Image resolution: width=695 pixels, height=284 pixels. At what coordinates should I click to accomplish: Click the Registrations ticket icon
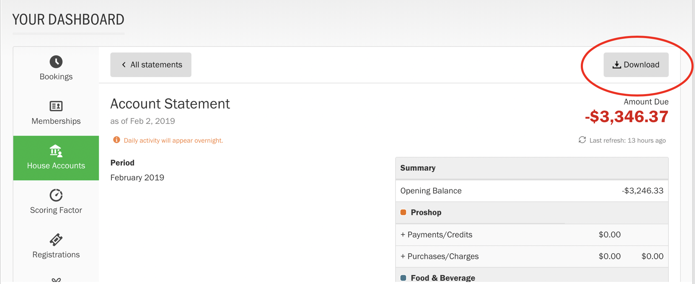coord(56,240)
